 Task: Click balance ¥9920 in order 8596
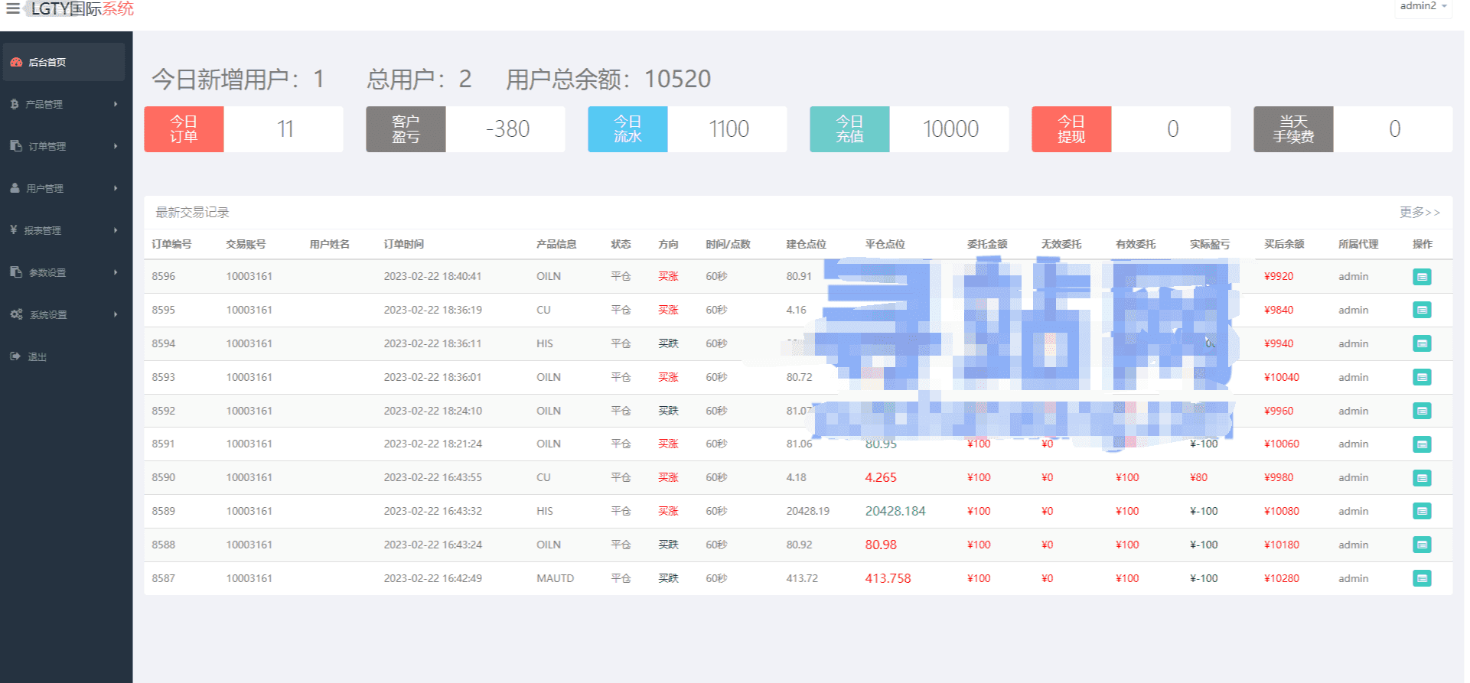[x=1279, y=276]
